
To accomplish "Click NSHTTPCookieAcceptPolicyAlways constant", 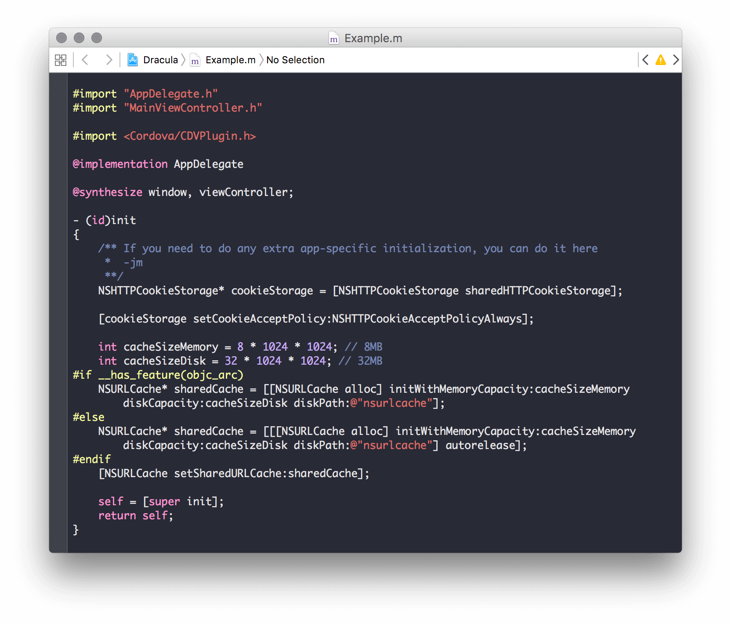I will (x=427, y=319).
